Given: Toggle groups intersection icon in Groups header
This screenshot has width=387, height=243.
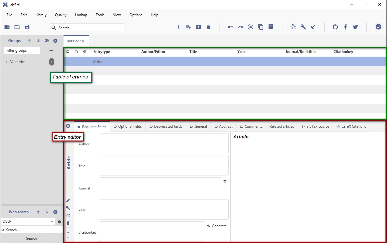Looking at the screenshot, I should tap(47, 41).
